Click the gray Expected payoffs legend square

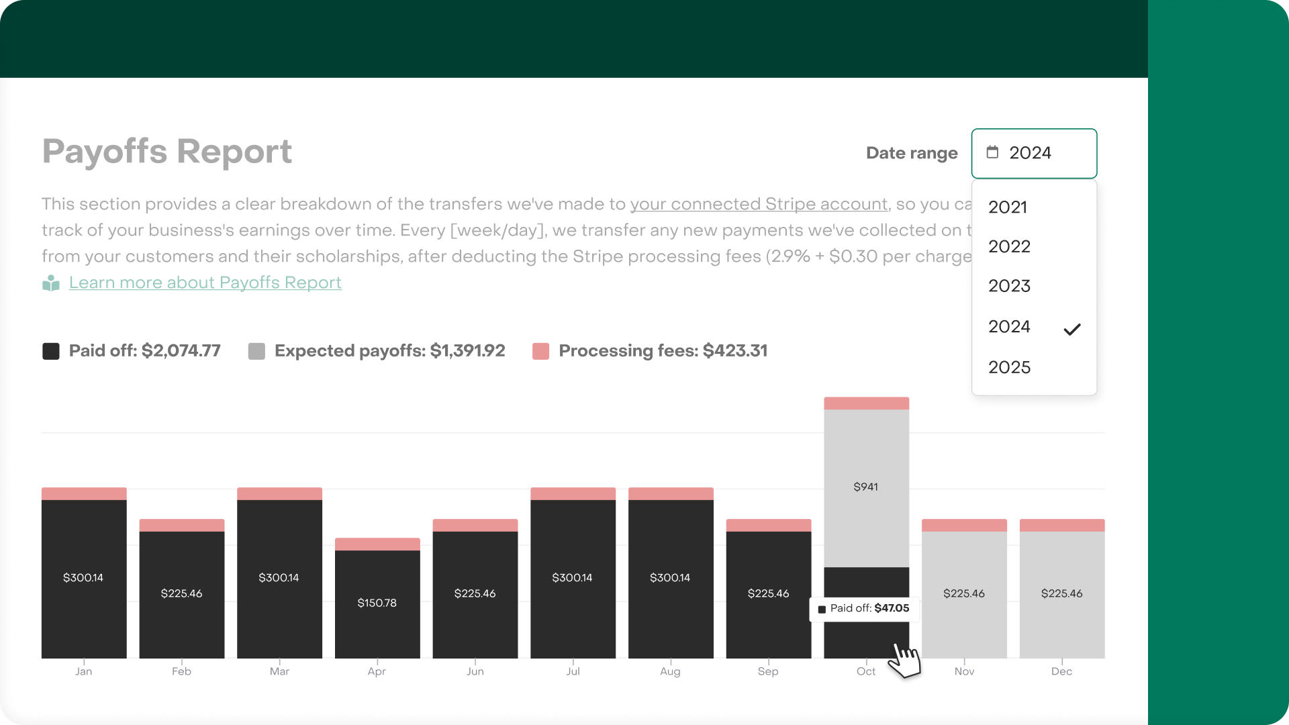[x=256, y=351]
